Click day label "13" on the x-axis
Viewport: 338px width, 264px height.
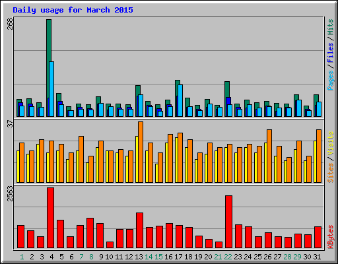click(139, 257)
